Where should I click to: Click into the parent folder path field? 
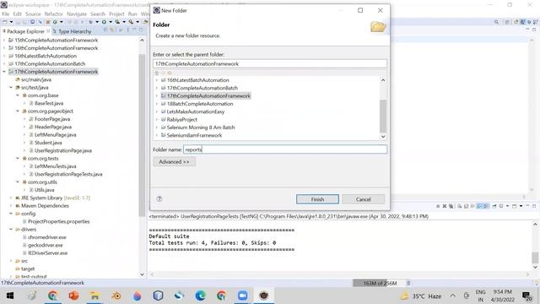[270, 64]
